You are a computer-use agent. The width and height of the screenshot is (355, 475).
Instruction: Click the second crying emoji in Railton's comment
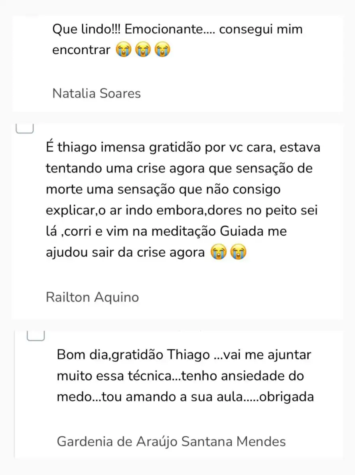coord(238,253)
